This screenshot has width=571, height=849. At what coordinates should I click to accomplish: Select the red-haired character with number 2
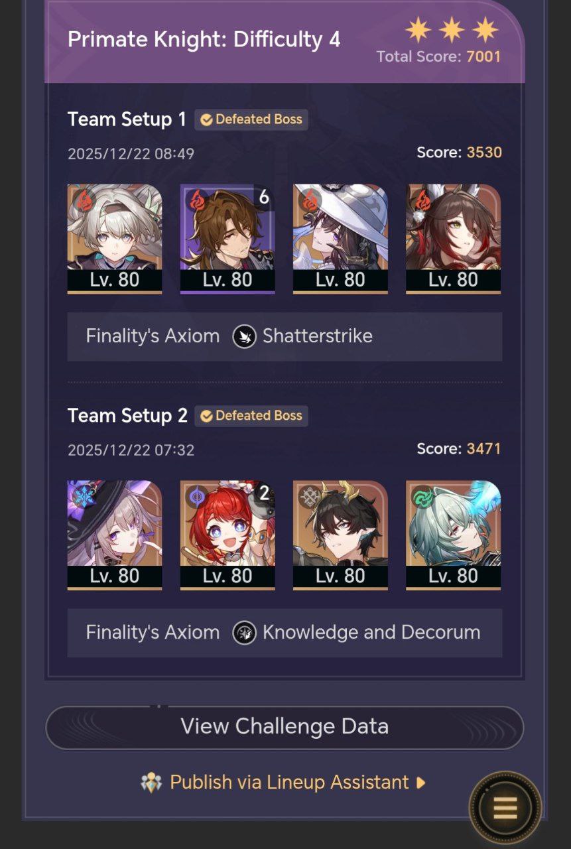tap(227, 535)
